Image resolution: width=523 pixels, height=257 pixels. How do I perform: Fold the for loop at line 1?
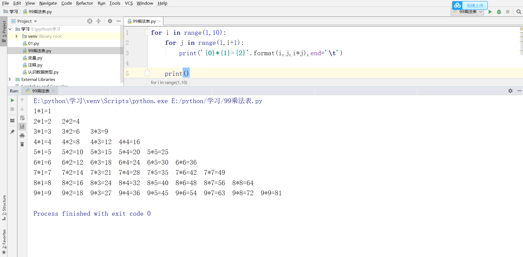point(147,33)
